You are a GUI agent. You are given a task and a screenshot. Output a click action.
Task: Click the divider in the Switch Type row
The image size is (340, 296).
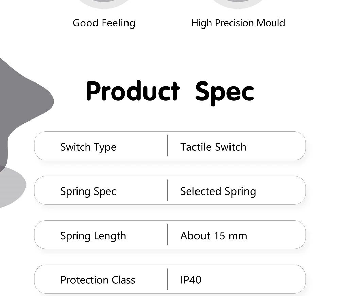(x=168, y=146)
